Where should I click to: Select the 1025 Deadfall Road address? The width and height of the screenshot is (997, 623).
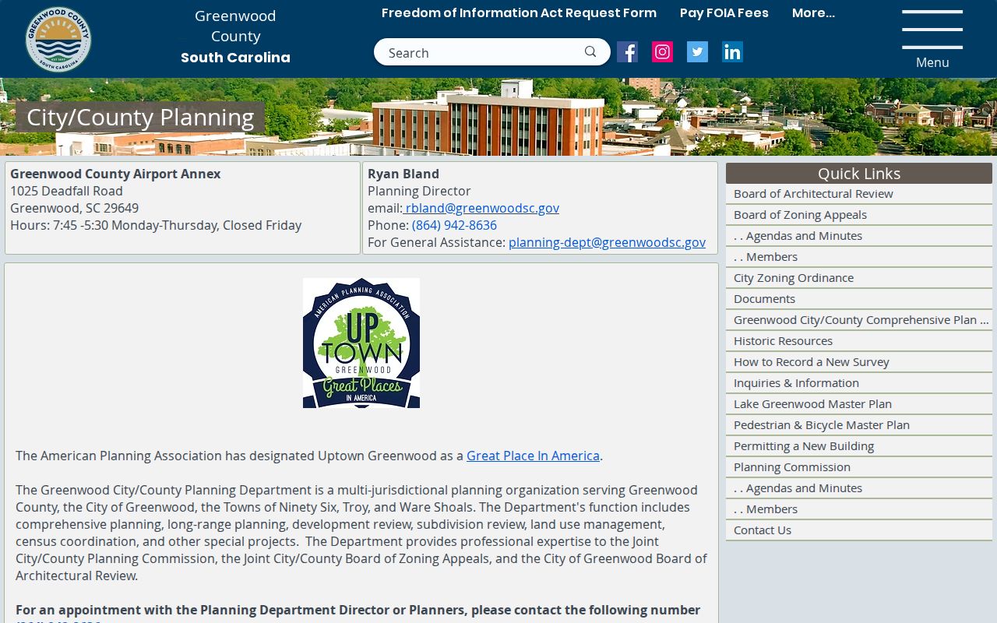click(x=66, y=191)
